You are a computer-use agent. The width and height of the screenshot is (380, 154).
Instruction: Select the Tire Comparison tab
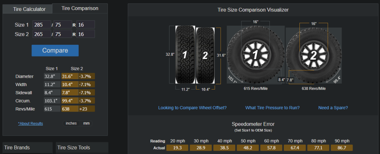pos(80,8)
